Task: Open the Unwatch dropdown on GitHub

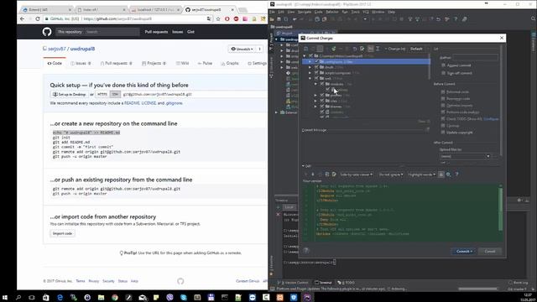Action: 242,49
